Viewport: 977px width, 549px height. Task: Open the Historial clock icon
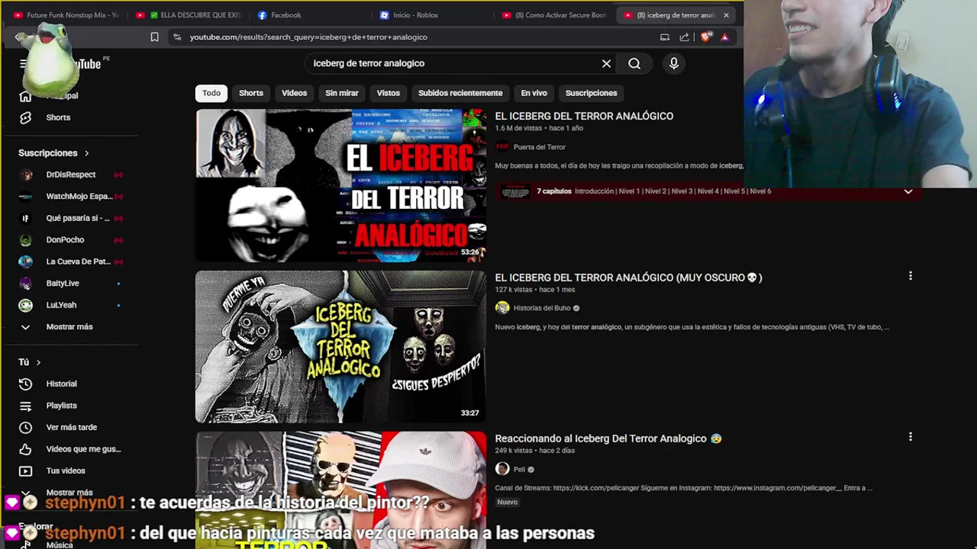pos(25,384)
